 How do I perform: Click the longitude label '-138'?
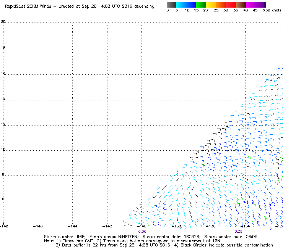click(x=176, y=226)
